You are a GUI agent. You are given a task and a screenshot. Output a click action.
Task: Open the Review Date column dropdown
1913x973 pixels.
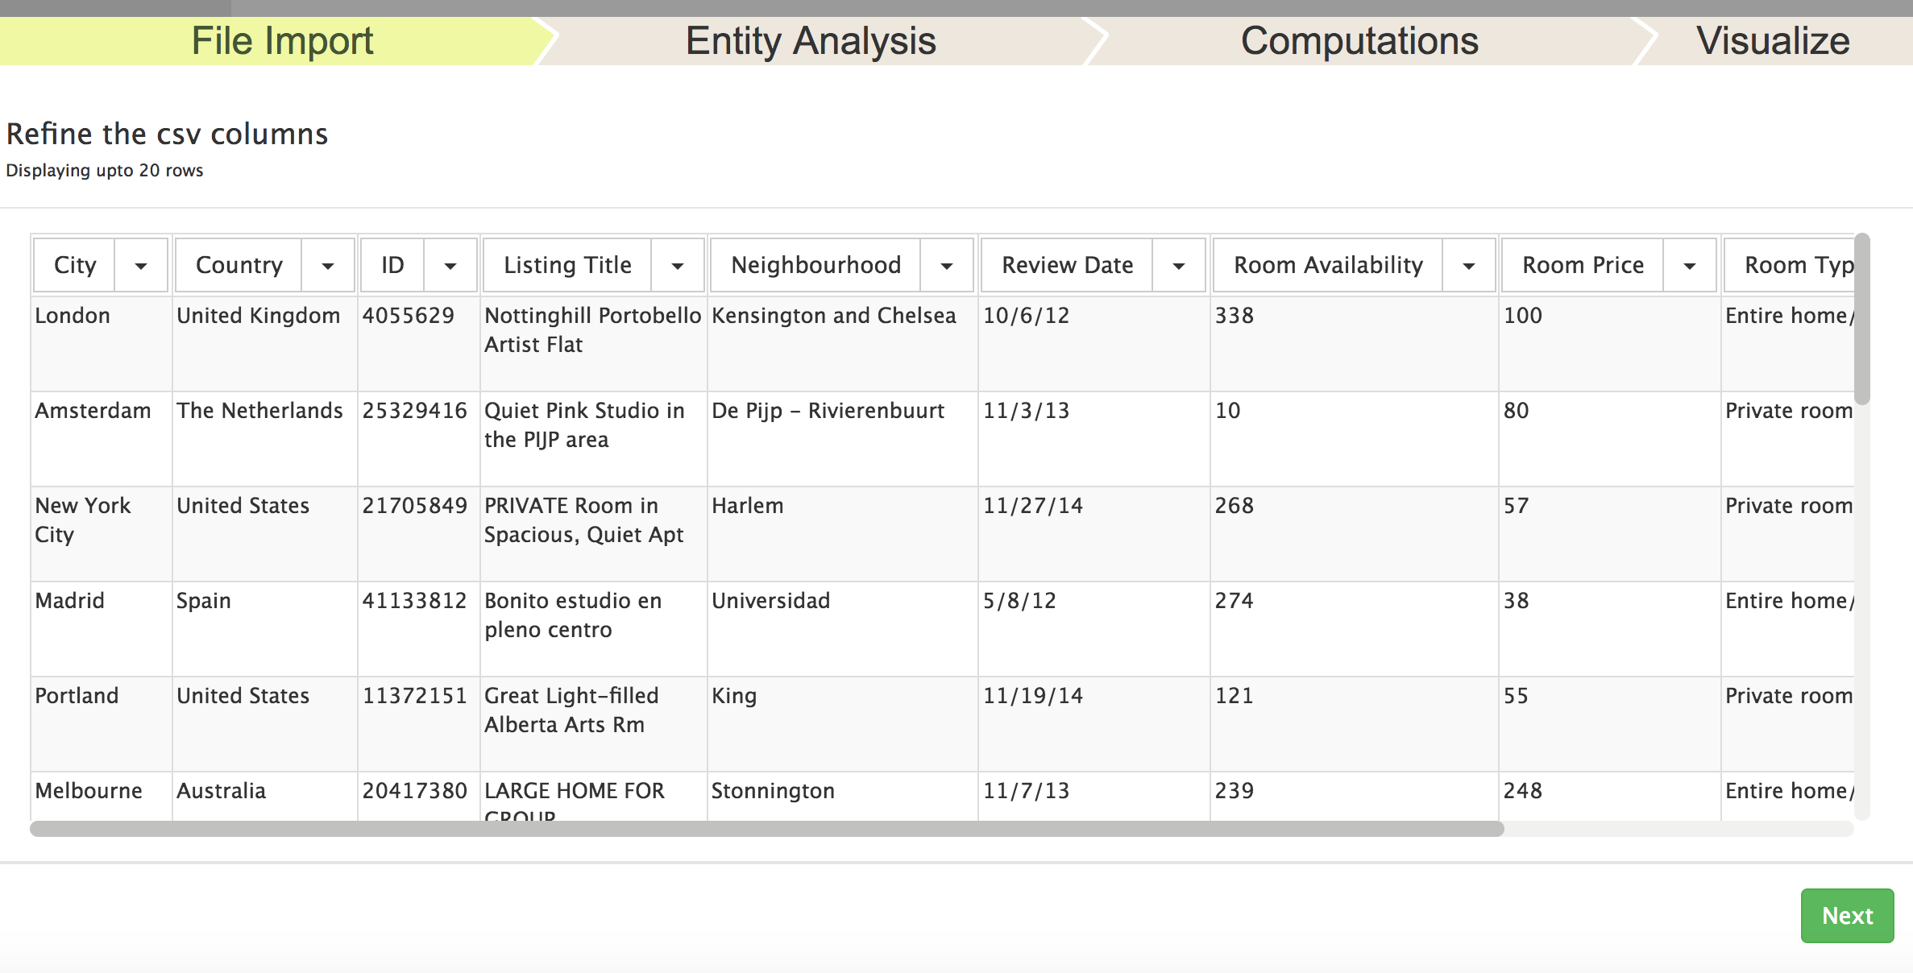click(x=1179, y=265)
